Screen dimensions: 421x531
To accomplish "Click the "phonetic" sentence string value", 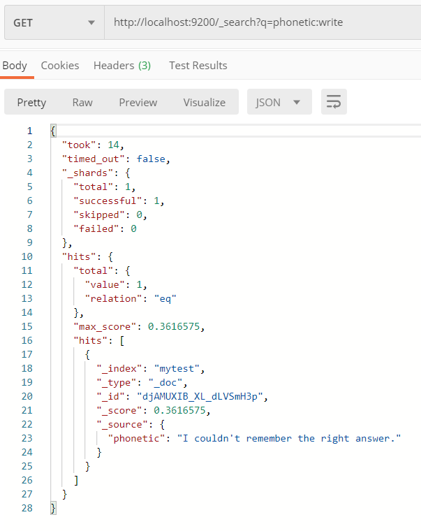I will tap(289, 439).
